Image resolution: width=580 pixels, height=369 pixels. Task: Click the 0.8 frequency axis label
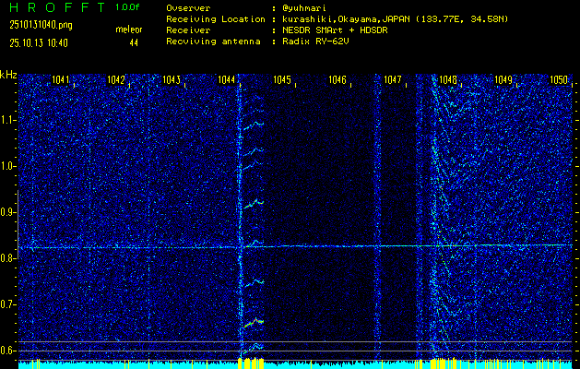pos(6,258)
